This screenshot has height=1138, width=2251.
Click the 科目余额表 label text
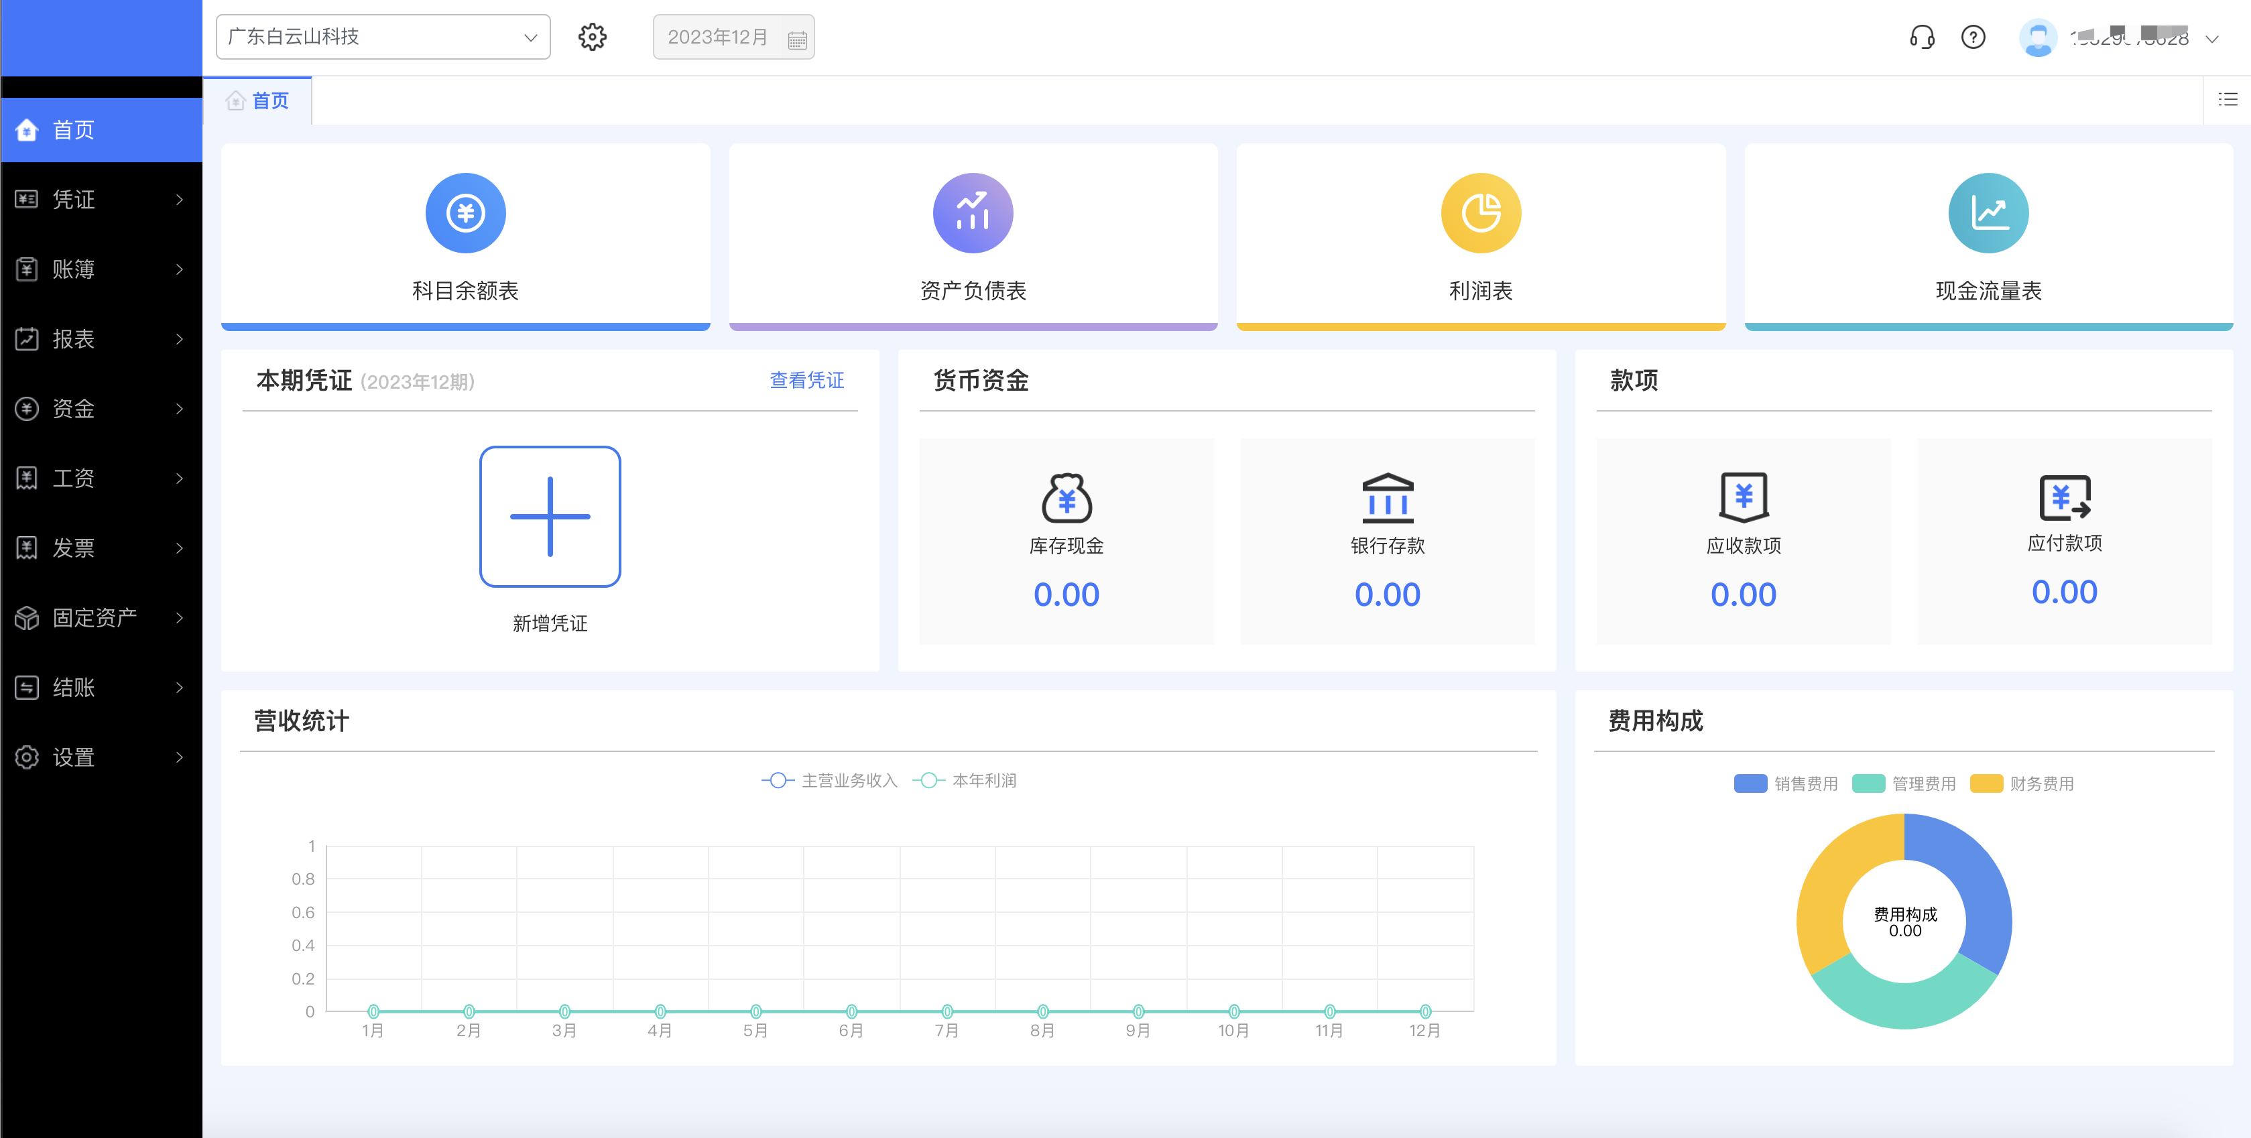click(x=465, y=290)
